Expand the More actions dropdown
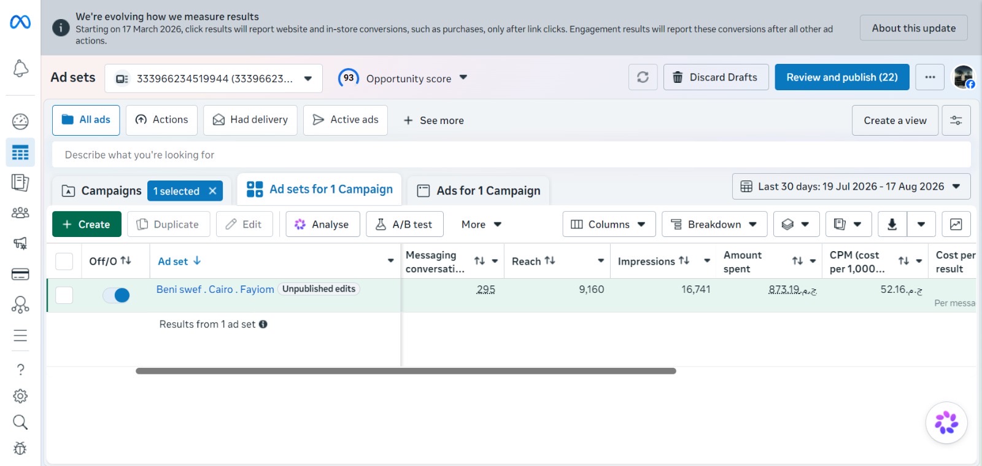 (x=481, y=224)
